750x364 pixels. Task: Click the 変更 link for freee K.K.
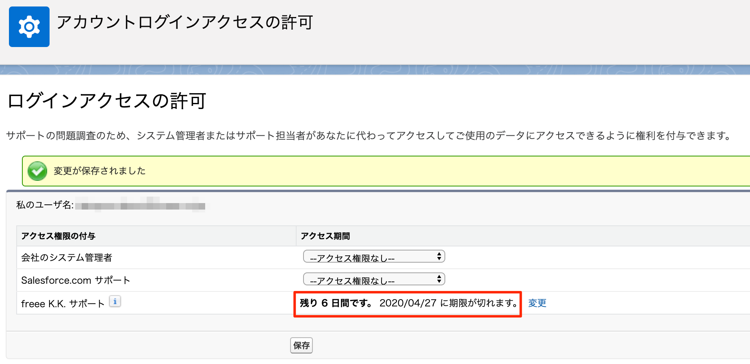(x=537, y=303)
